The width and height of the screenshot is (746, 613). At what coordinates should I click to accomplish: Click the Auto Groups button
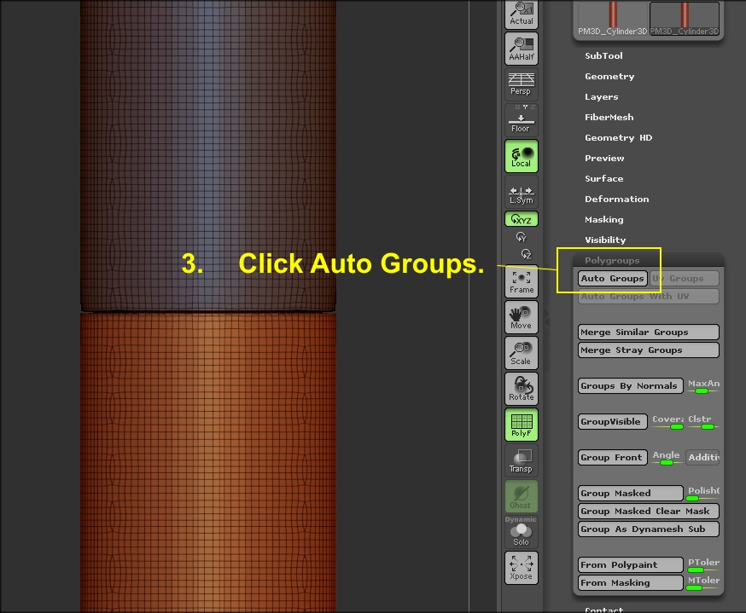pos(613,278)
